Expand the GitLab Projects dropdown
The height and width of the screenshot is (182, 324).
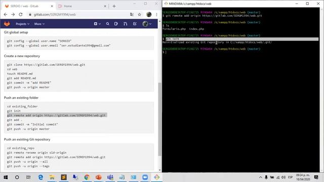pos(22,24)
